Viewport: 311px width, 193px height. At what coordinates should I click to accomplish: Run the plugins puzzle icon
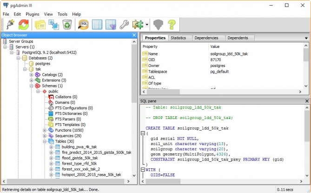click(138, 25)
